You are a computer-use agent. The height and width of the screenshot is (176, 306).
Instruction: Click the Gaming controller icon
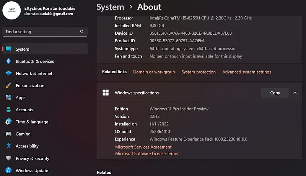coord(8,134)
